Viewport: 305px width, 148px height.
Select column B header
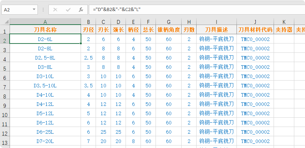tap(88, 22)
